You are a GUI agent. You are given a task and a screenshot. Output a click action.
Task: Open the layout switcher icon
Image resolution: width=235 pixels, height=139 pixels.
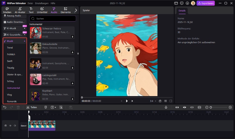[x=176, y=3]
